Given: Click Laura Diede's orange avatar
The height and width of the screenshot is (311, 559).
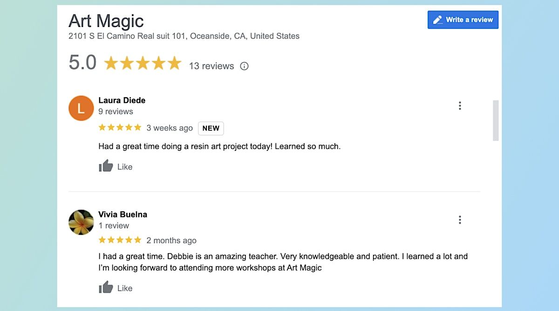Looking at the screenshot, I should (81, 108).
